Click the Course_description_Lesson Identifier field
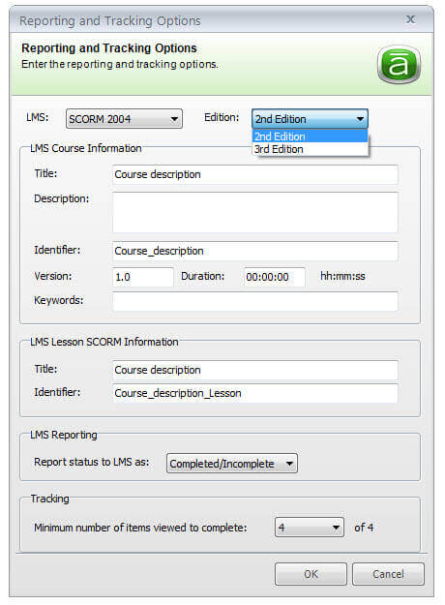 tap(254, 393)
